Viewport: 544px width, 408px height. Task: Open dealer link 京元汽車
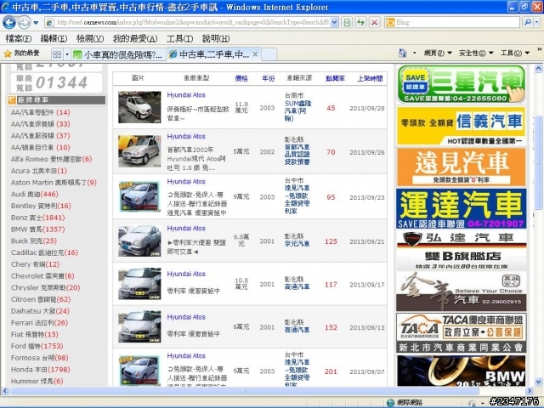[297, 244]
